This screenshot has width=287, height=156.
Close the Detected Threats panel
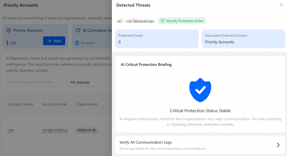click(x=281, y=5)
